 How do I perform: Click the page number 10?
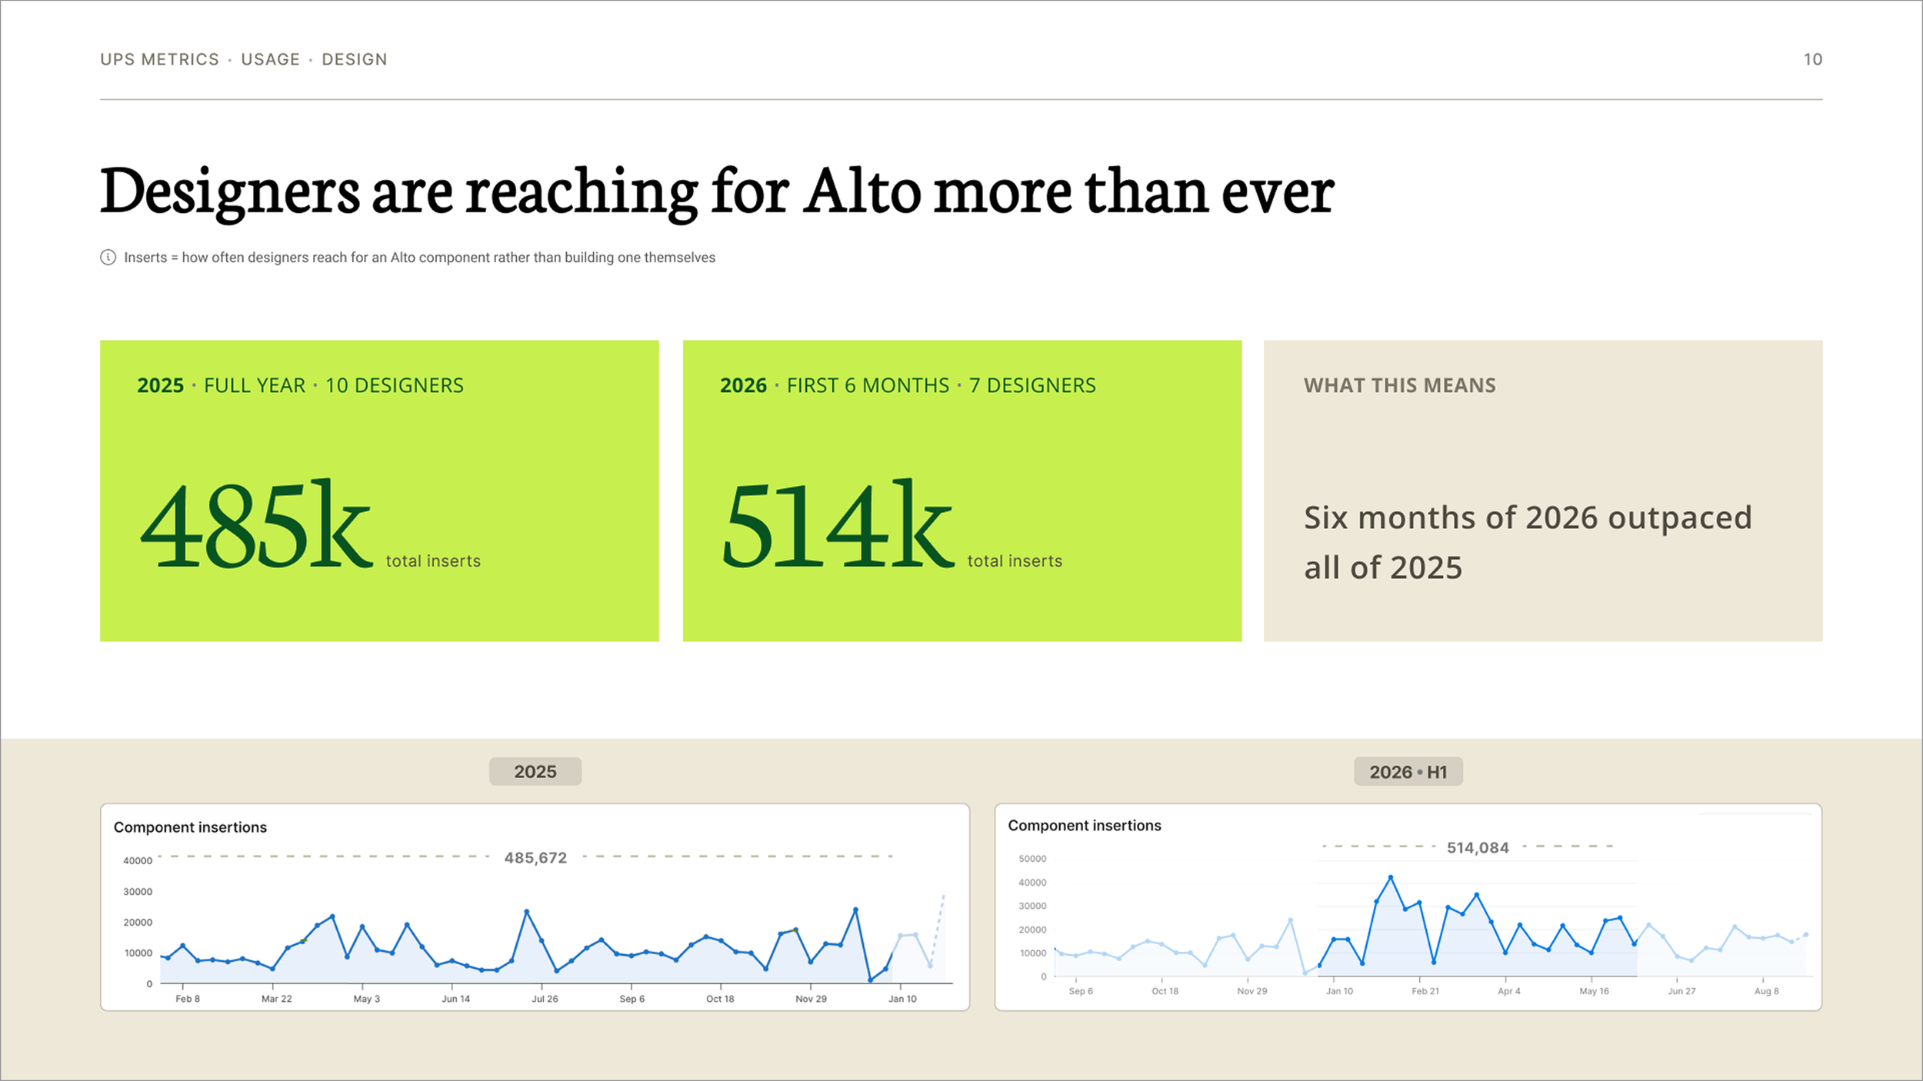(x=1812, y=59)
